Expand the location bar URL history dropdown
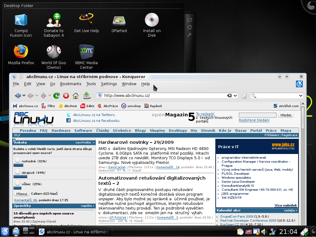 [235, 96]
